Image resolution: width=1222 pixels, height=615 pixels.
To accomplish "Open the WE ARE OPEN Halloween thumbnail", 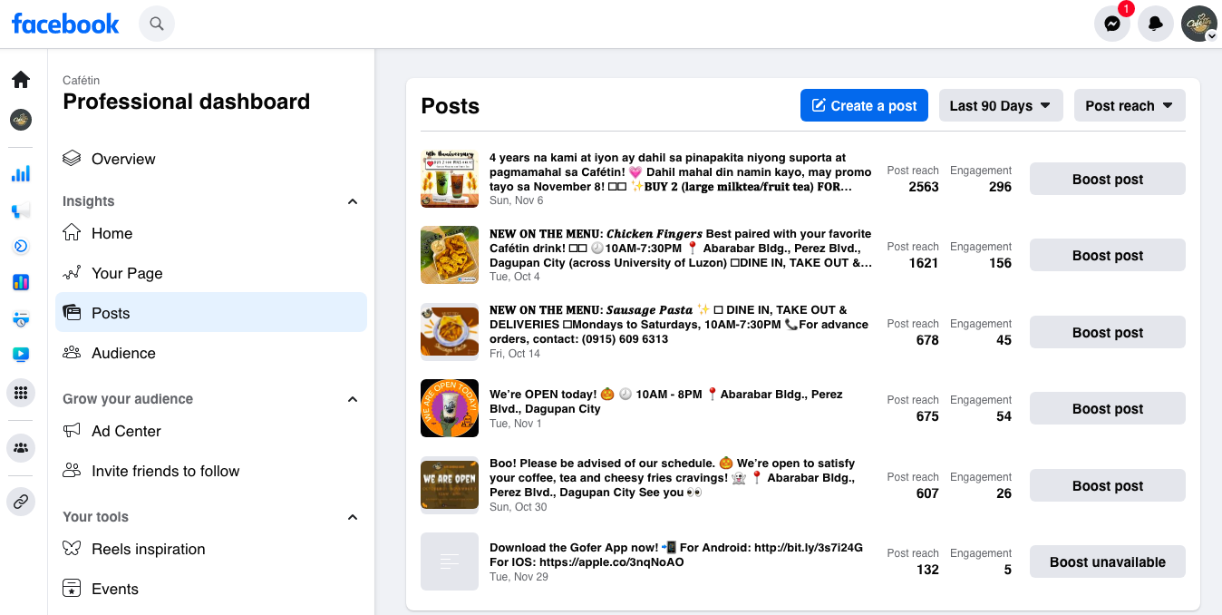I will tap(450, 485).
